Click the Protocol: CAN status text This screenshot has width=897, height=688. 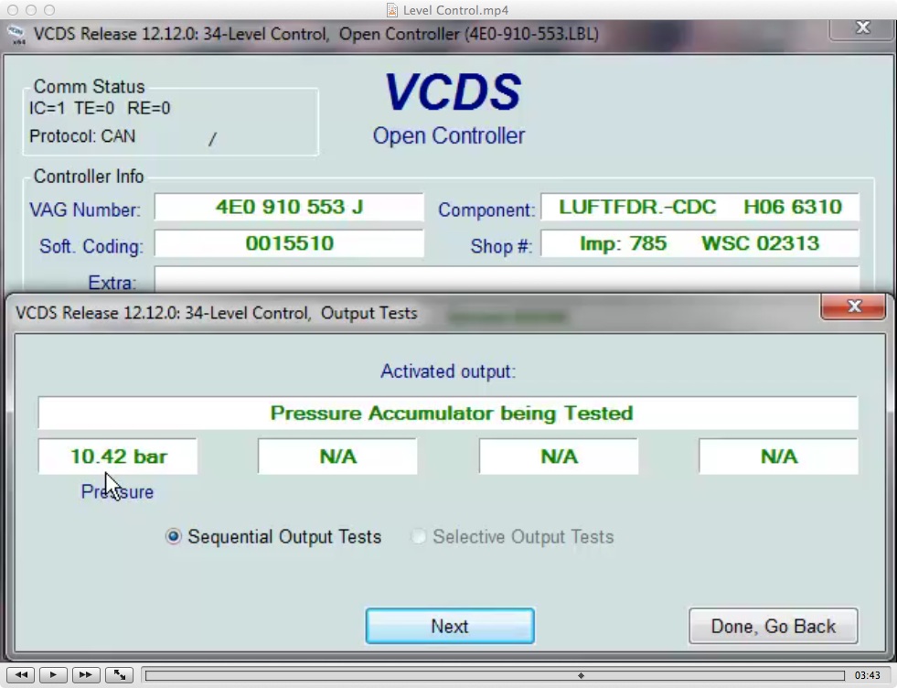tap(82, 136)
